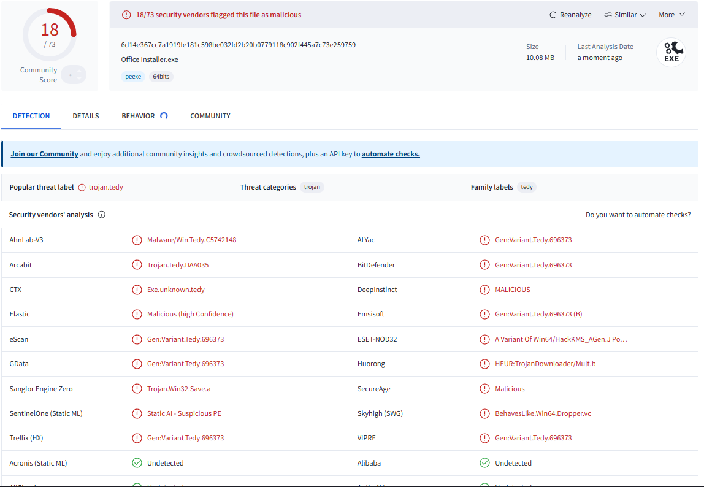Click the AhnLab-V3 vendor name
Image resolution: width=704 pixels, height=487 pixels.
(x=26, y=240)
